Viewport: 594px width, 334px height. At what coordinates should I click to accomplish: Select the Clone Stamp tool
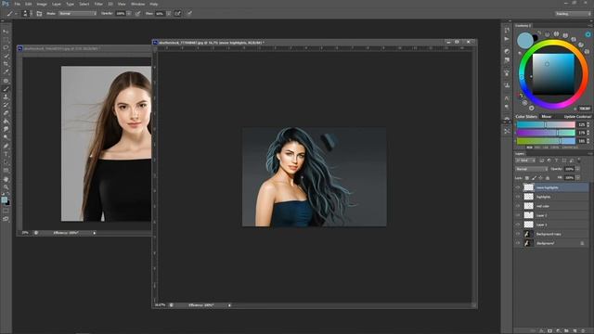click(6, 97)
